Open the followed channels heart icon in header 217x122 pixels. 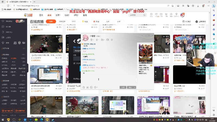click(156, 14)
